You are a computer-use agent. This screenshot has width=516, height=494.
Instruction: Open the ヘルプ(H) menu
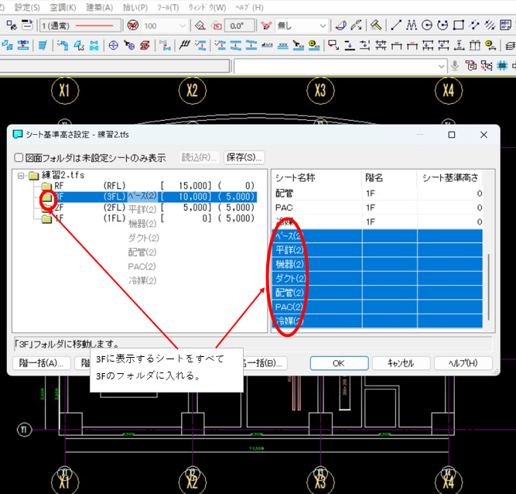(x=249, y=7)
